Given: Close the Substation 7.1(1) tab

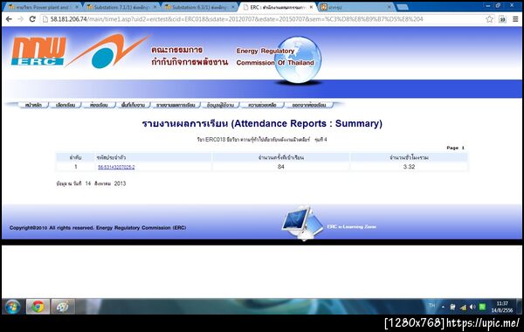Looking at the screenshot, I should click(x=155, y=7).
